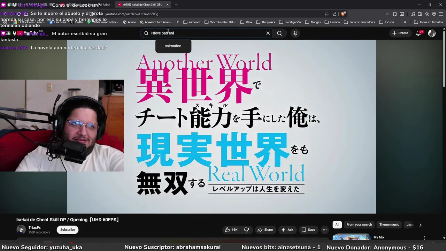Open Todos los favoritos folder
The height and width of the screenshot is (251, 446).
[428, 22]
